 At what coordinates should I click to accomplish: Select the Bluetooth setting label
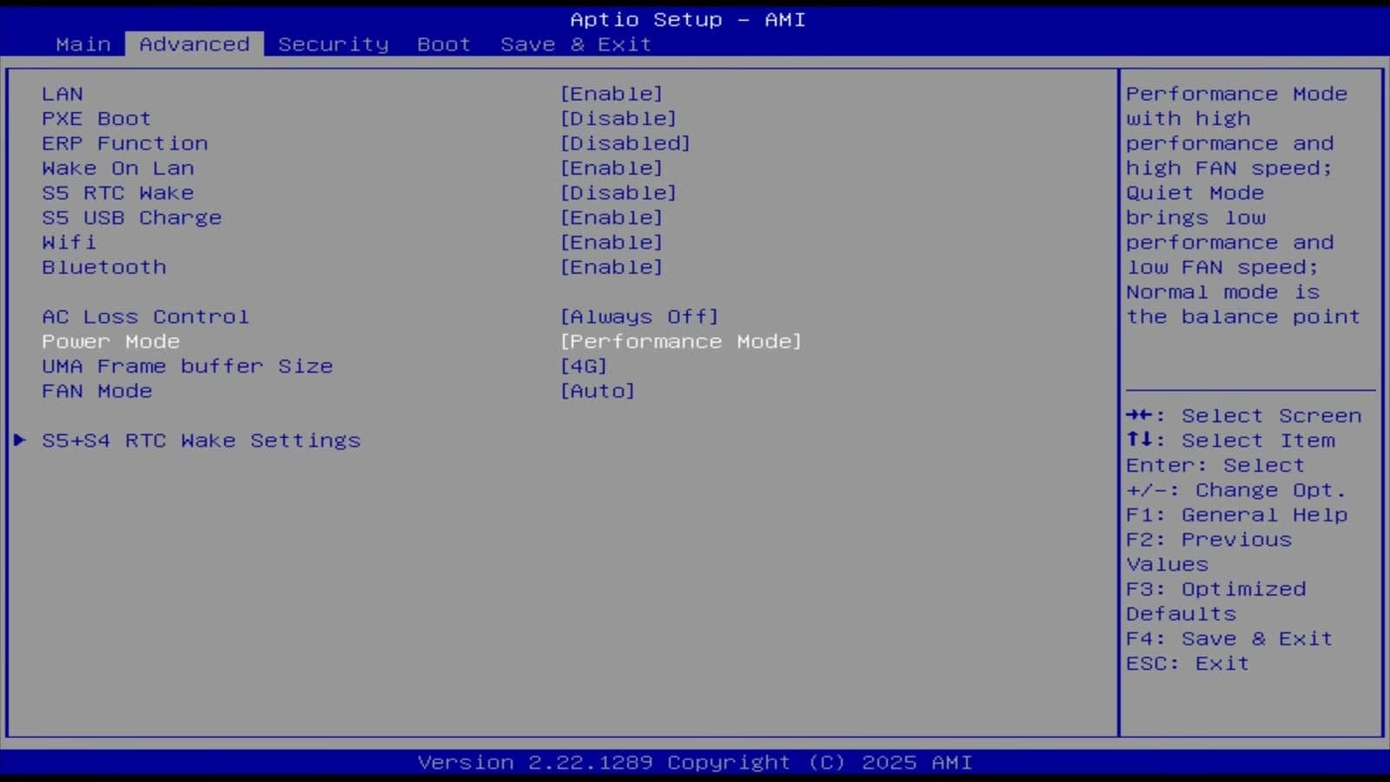click(104, 267)
